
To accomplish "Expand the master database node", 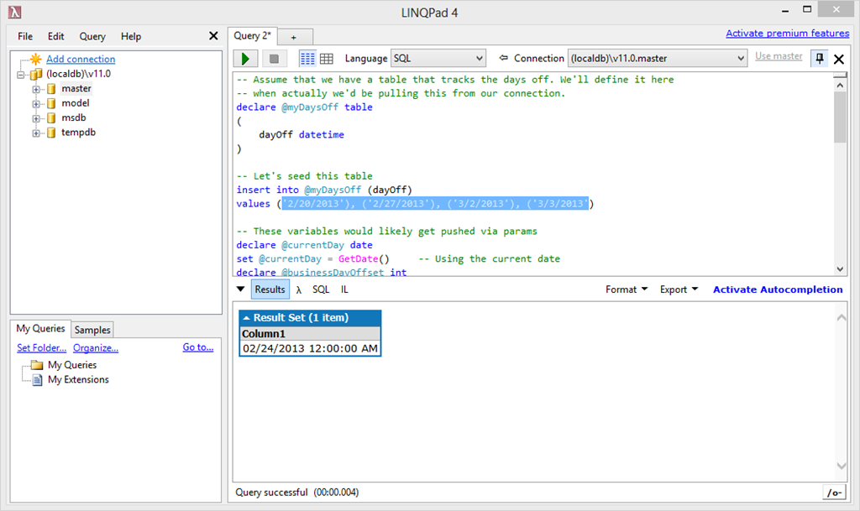I will pos(35,89).
